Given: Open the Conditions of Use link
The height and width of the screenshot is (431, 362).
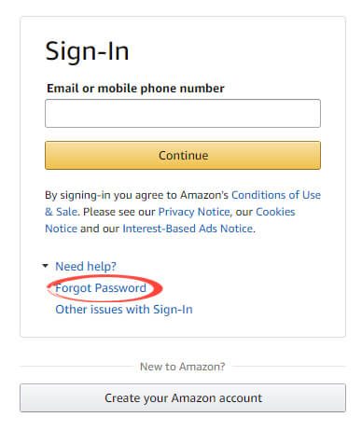Looking at the screenshot, I should [276, 195].
